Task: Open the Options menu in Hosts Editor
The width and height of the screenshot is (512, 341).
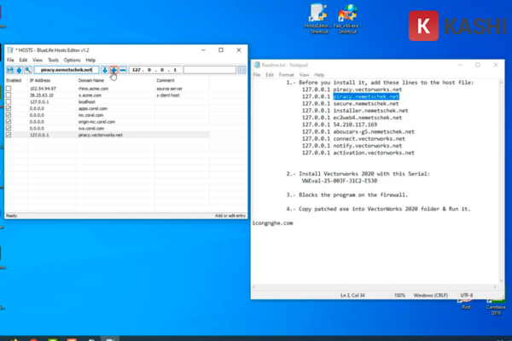Action: tap(72, 60)
